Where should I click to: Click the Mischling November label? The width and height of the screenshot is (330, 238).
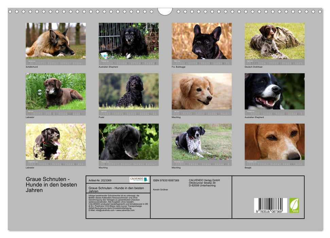(177, 168)
